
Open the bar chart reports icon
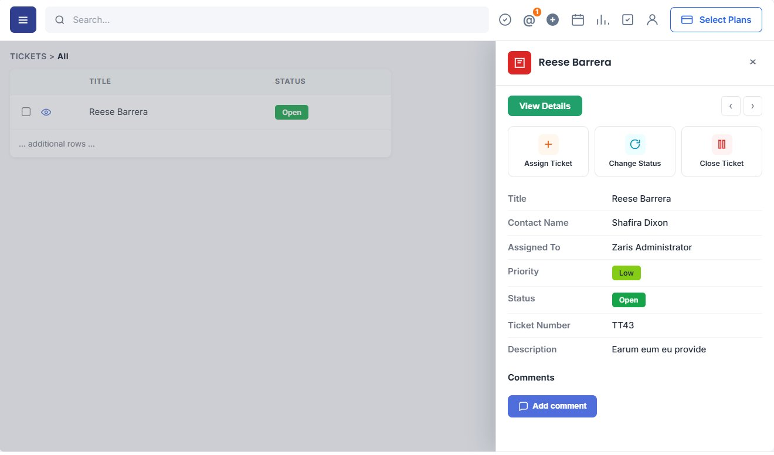pos(602,20)
